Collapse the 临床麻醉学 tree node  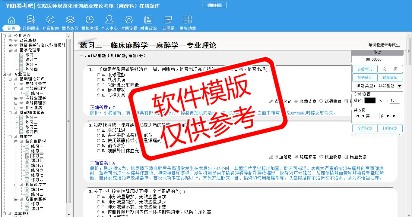pyautogui.click(x=16, y=141)
